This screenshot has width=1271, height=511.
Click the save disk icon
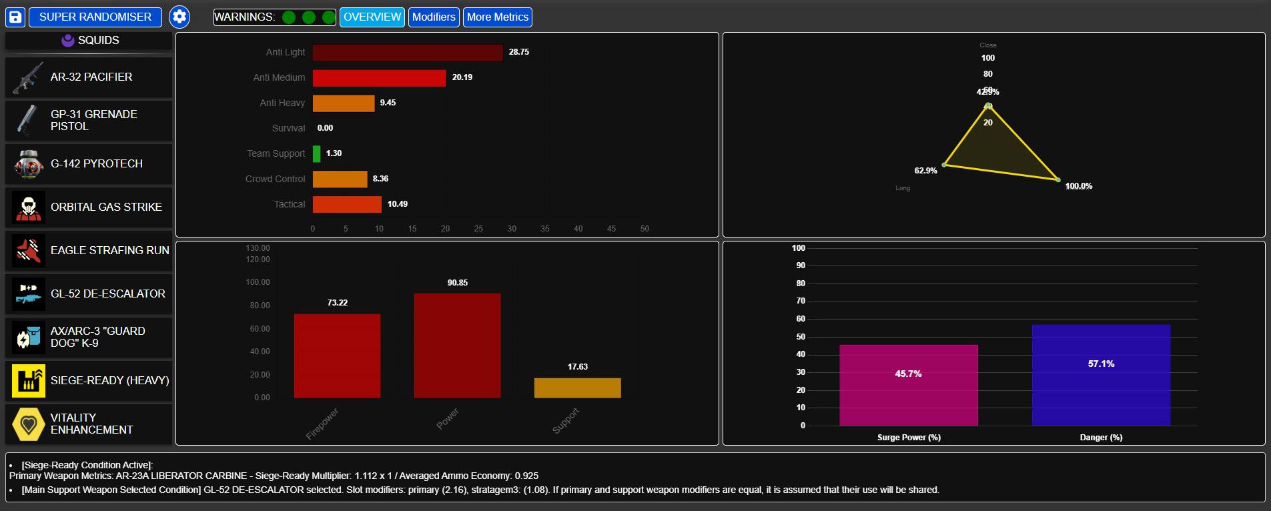coord(15,17)
